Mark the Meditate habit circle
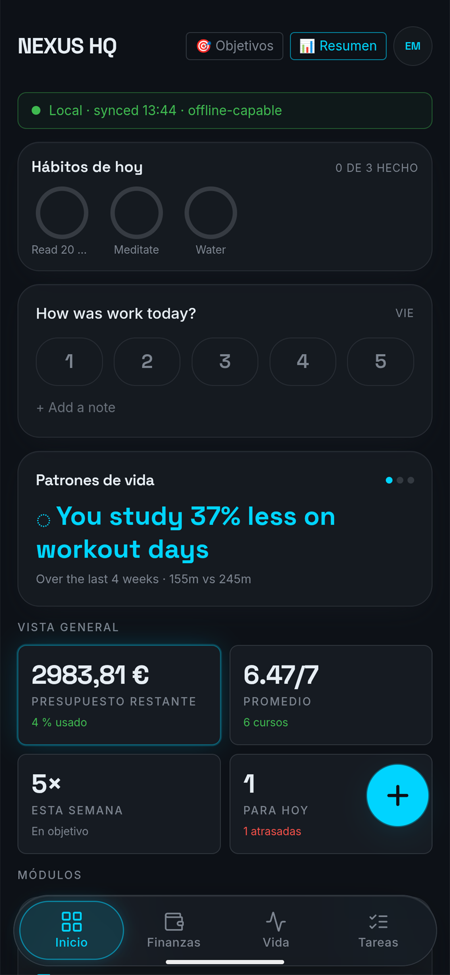Screen dimensions: 450x975 pyautogui.click(x=136, y=213)
